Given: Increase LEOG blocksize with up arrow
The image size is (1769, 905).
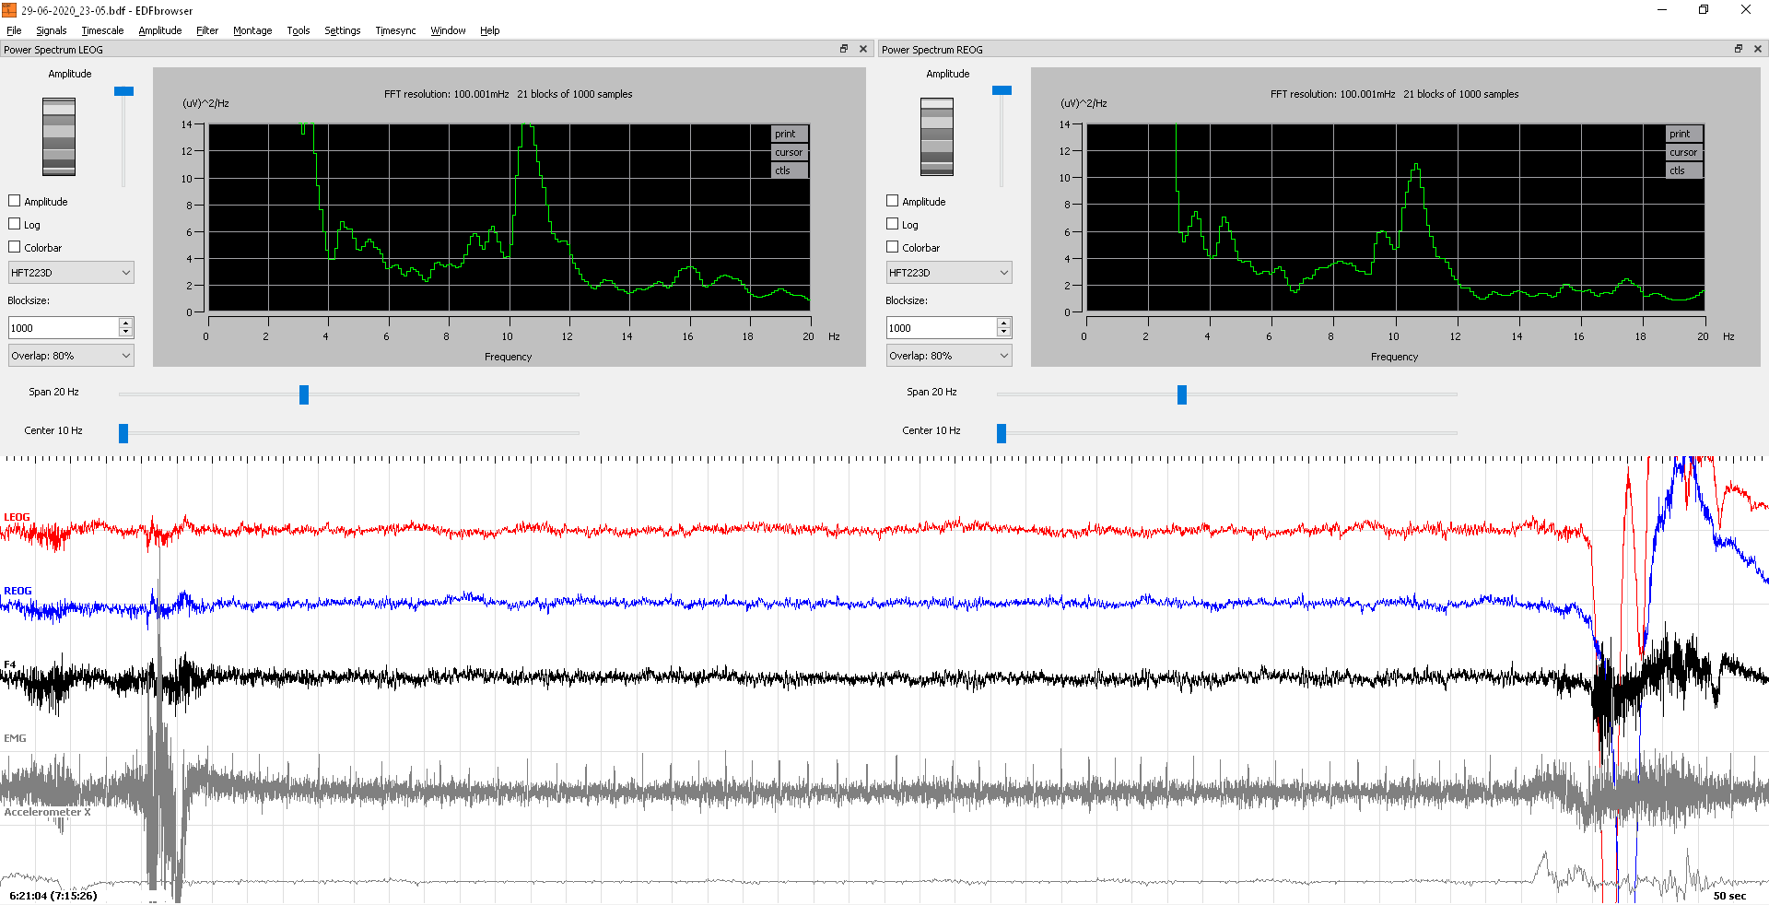Looking at the screenshot, I should tap(126, 323).
